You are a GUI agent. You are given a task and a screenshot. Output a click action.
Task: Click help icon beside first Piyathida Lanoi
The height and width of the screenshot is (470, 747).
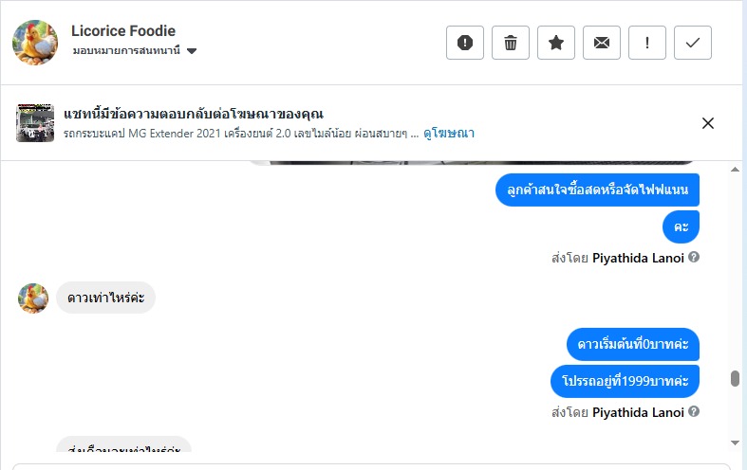coord(694,257)
